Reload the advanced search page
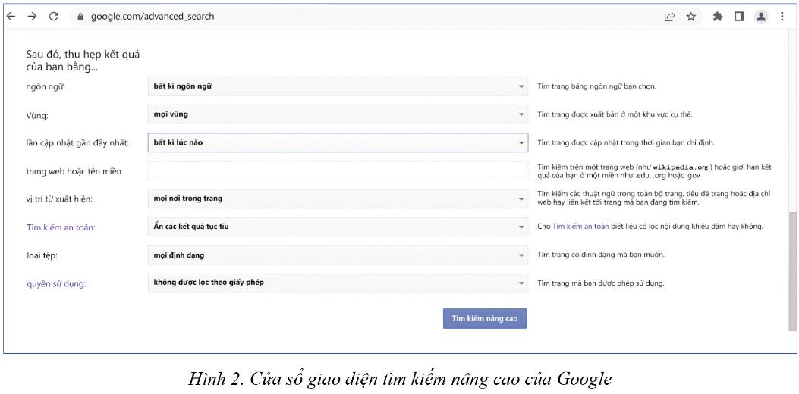 point(54,16)
